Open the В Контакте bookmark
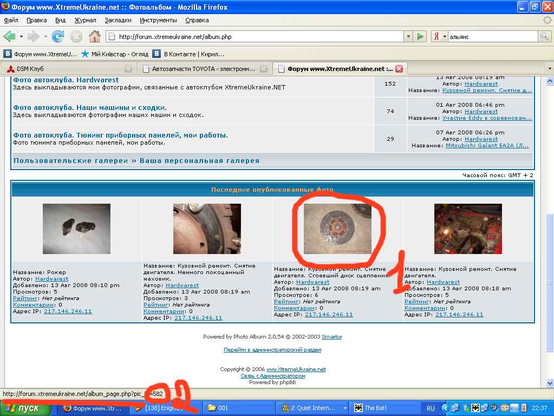The image size is (554, 416). (189, 54)
